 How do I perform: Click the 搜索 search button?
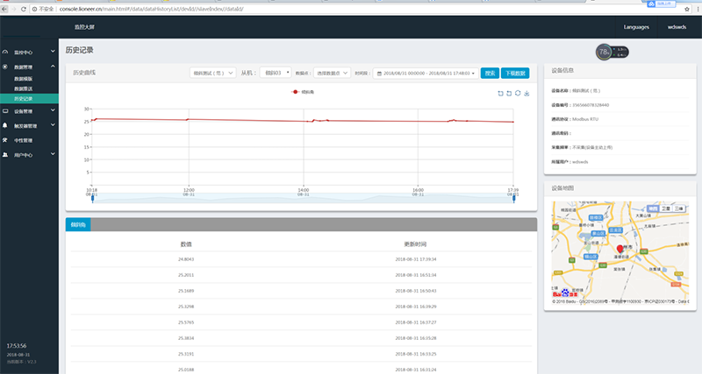(x=490, y=74)
